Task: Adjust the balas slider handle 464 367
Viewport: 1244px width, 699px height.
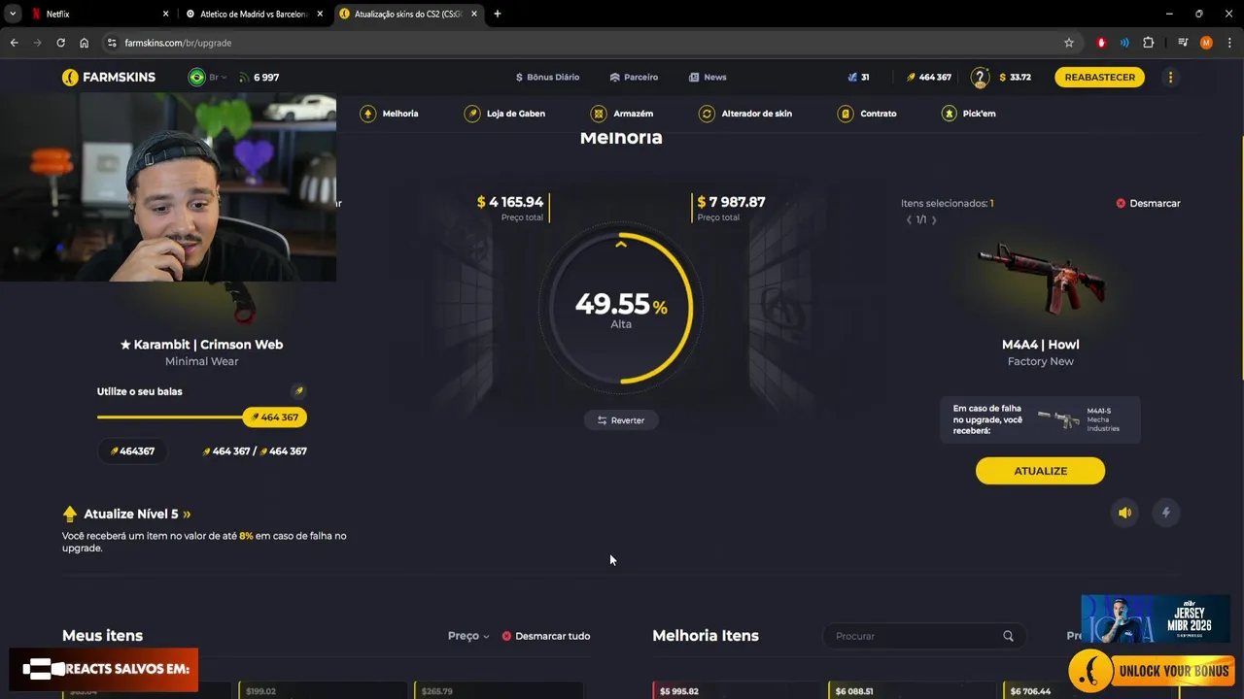Action: click(274, 417)
